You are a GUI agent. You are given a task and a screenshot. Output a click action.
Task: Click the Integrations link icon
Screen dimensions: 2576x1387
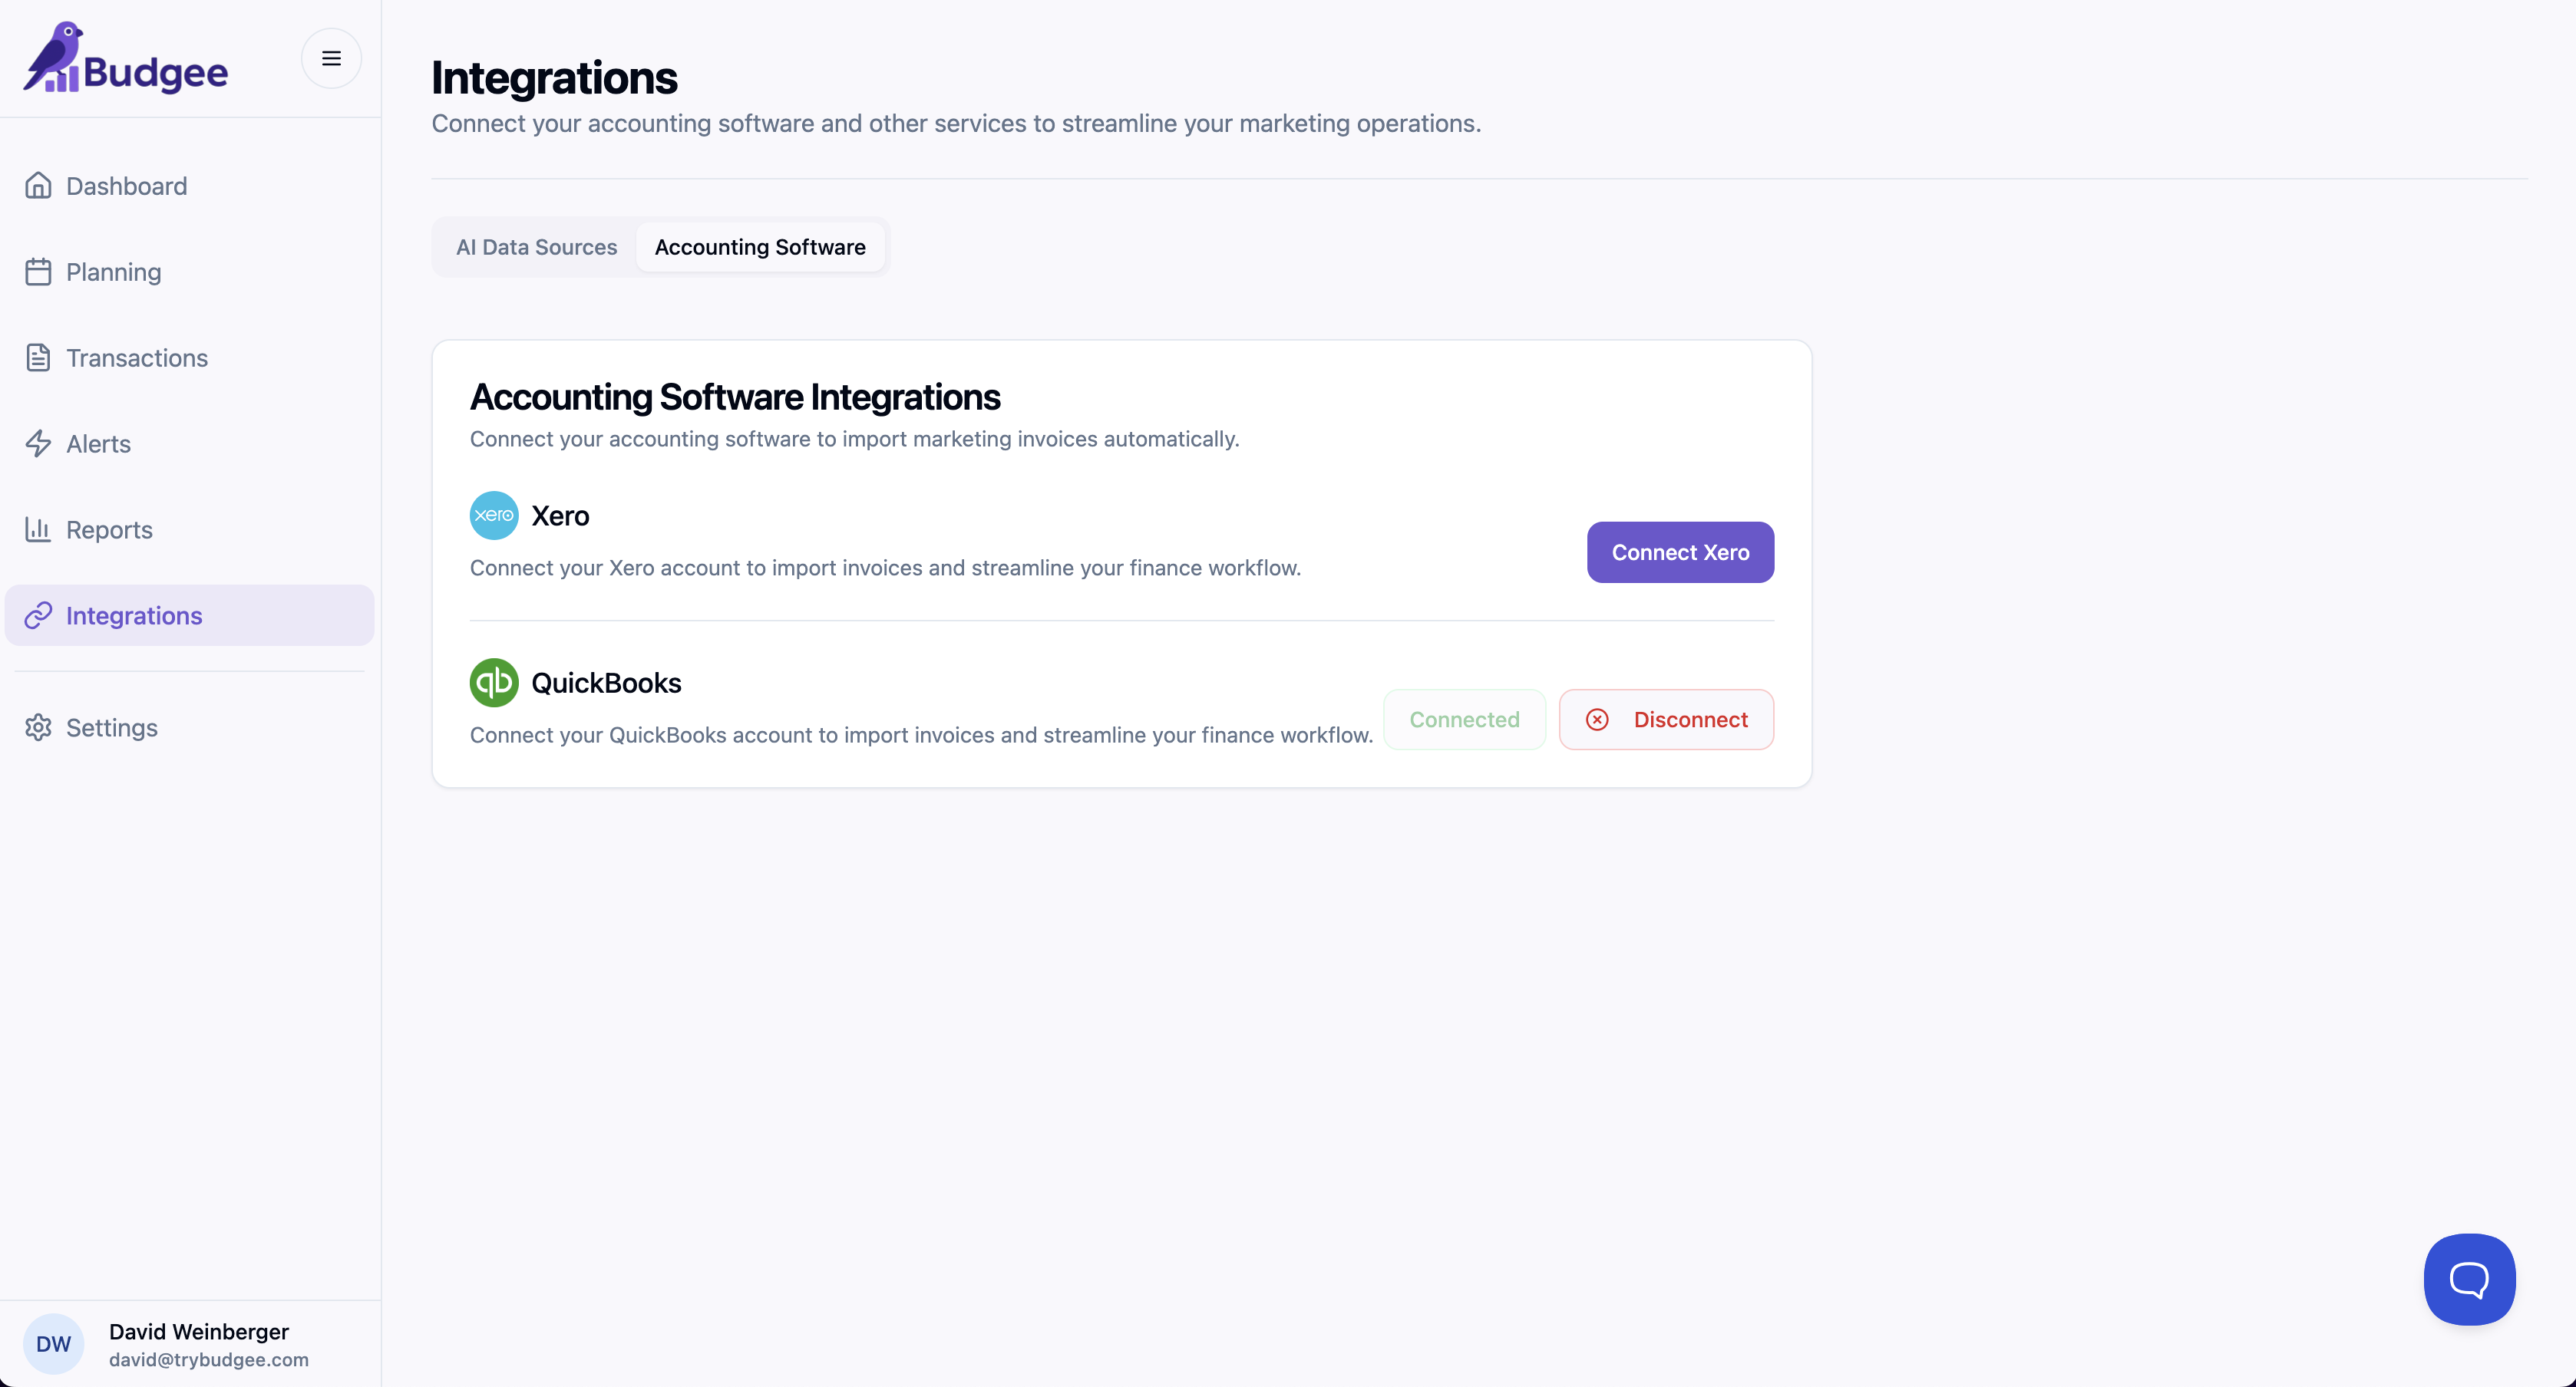click(x=38, y=615)
